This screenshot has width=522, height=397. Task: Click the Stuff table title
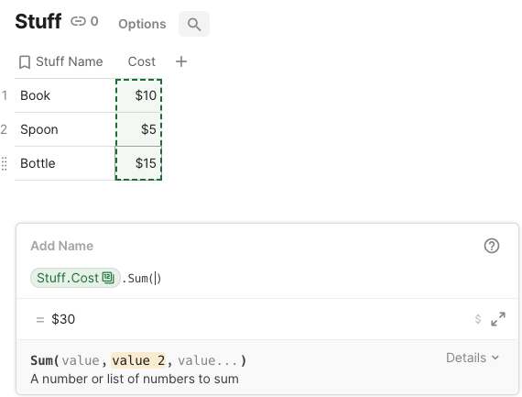click(x=38, y=22)
